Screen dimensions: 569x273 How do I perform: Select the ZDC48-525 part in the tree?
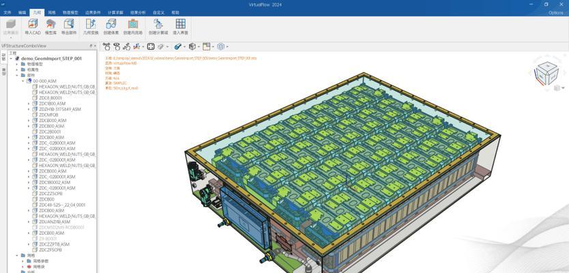click(62, 205)
